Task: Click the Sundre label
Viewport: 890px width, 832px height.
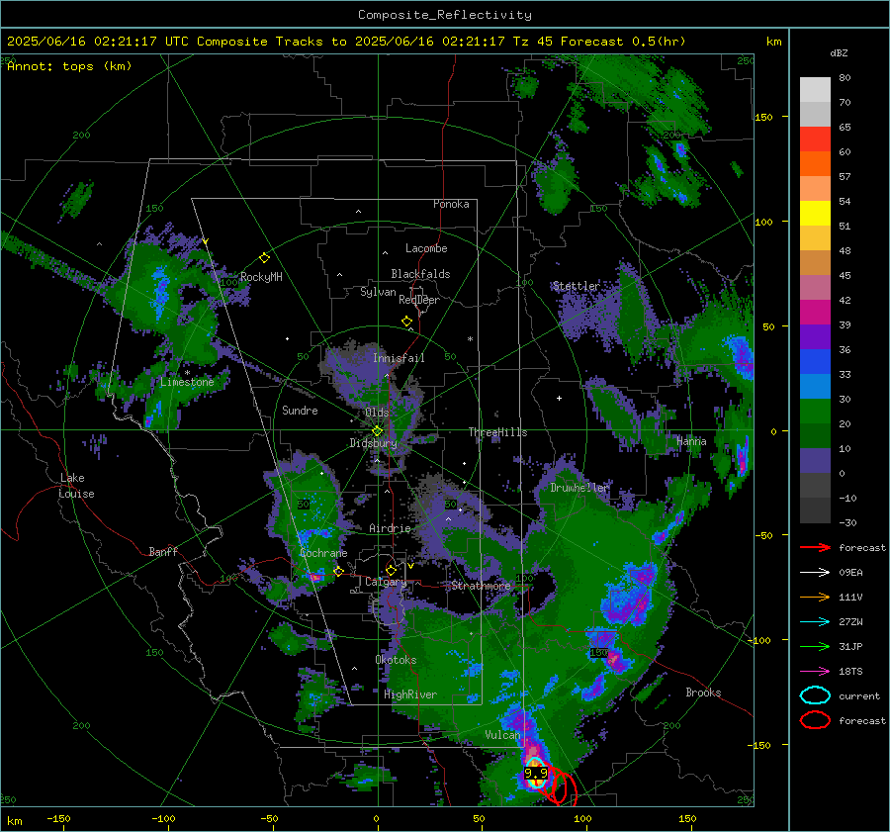Action: [300, 410]
